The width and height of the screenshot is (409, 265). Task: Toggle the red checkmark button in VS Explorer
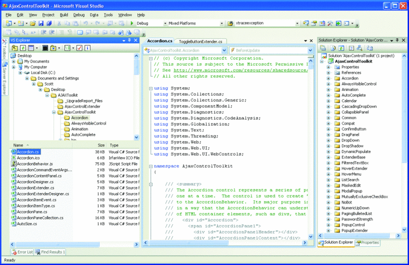pyautogui.click(x=80, y=48)
